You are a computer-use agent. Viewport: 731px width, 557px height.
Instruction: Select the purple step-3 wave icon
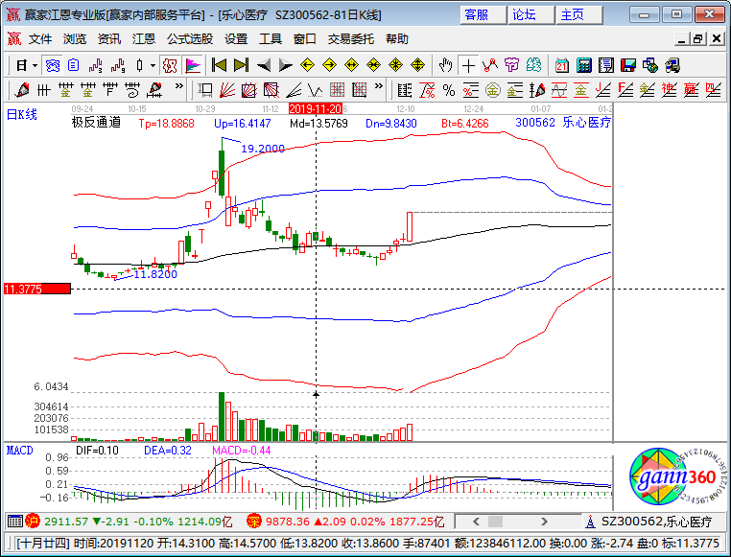(x=96, y=65)
